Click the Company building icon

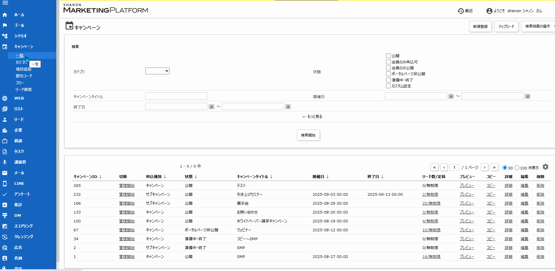click(5, 130)
